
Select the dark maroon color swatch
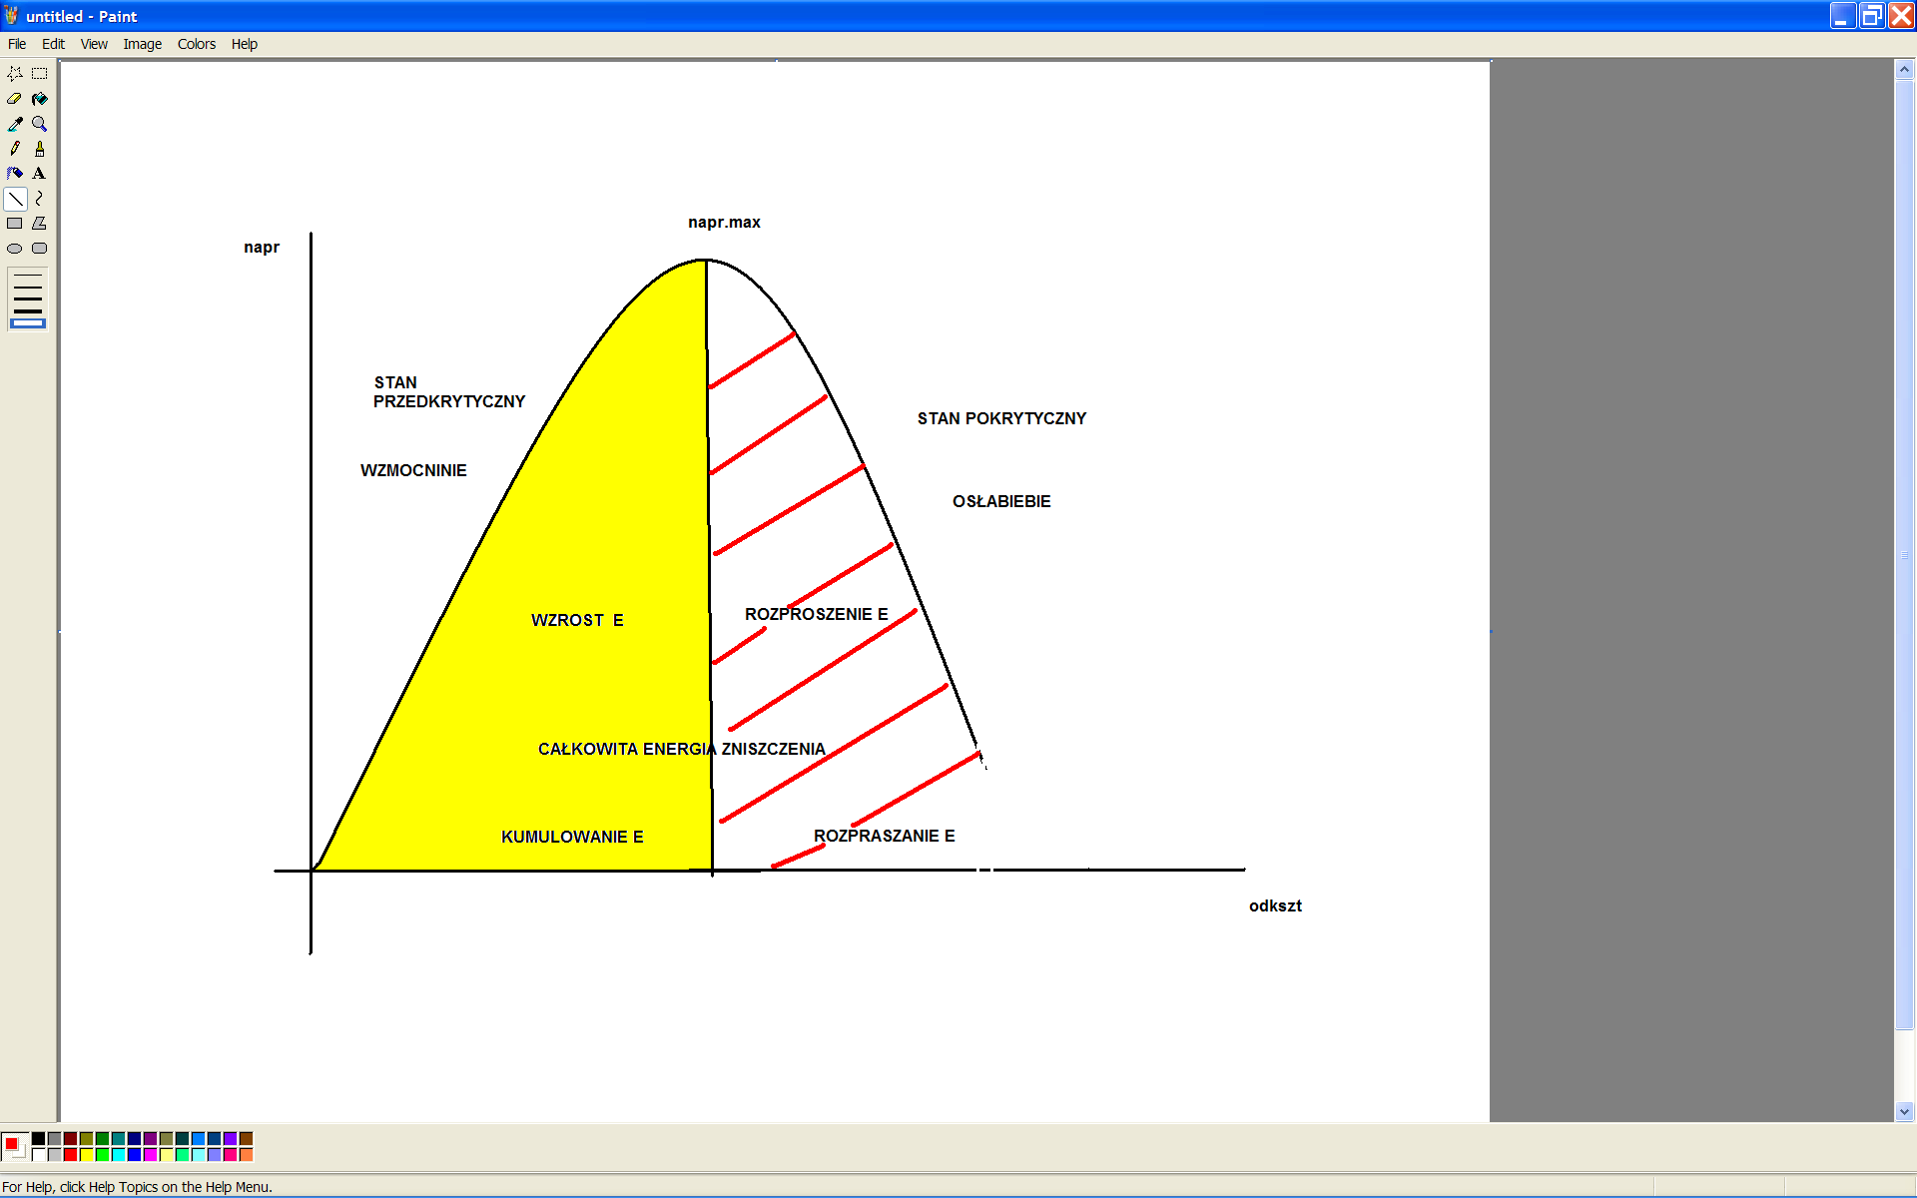coord(70,1138)
